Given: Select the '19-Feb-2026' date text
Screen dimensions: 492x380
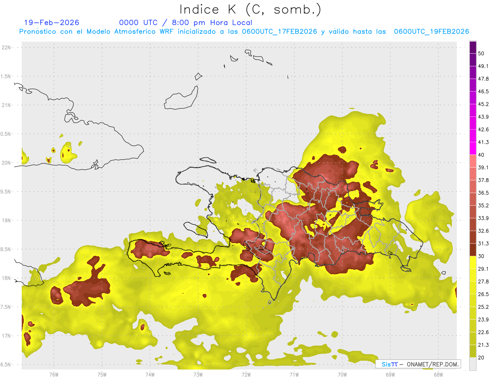Looking at the screenshot, I should tap(52, 23).
